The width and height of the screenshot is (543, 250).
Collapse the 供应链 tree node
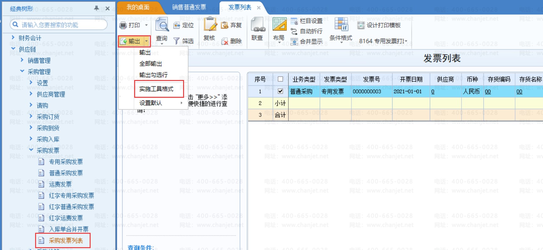click(x=13, y=49)
